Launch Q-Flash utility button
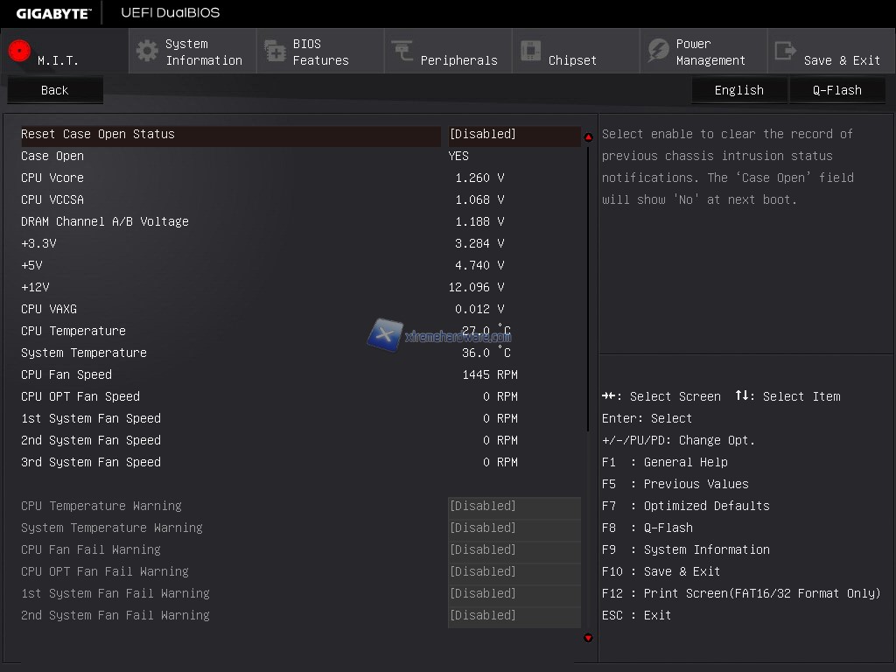 (x=836, y=90)
